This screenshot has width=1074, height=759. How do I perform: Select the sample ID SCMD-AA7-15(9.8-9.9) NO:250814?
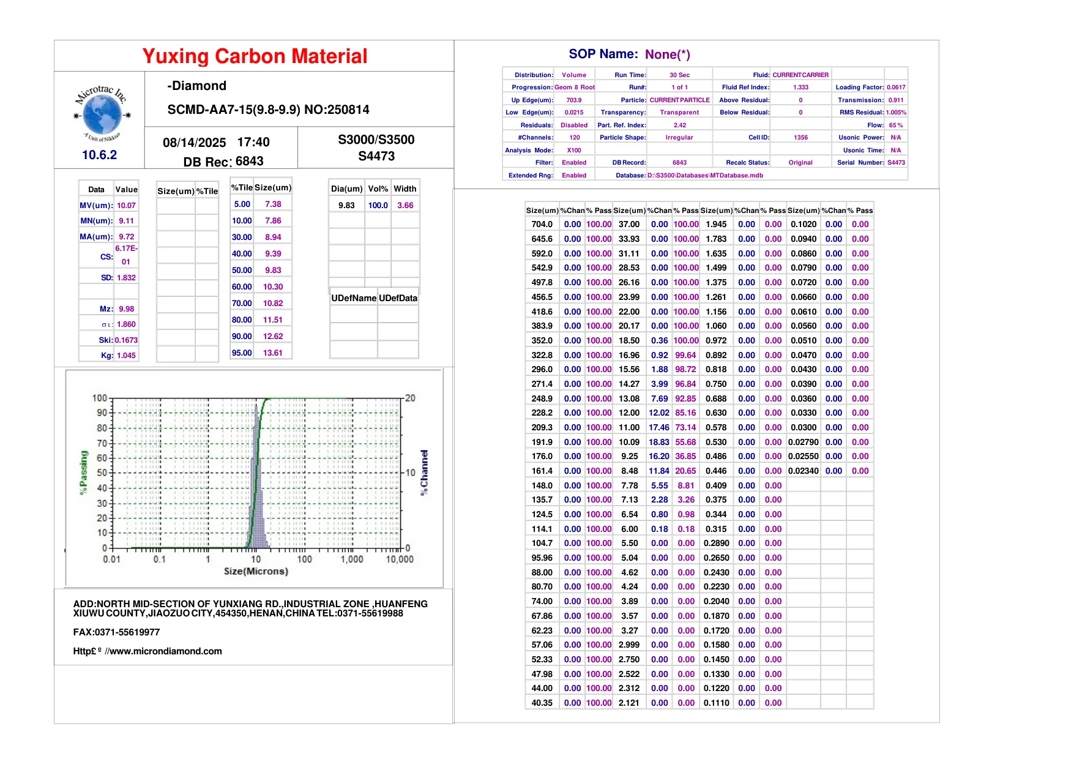pyautogui.click(x=268, y=110)
